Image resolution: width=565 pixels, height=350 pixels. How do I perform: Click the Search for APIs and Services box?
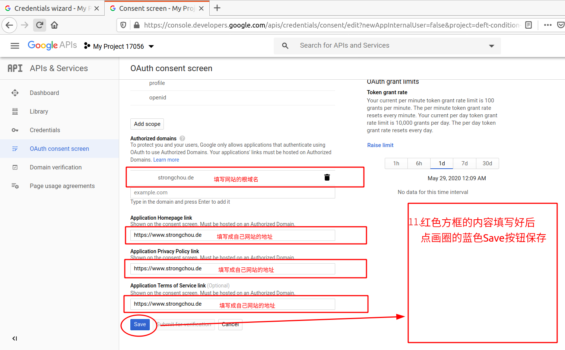387,46
